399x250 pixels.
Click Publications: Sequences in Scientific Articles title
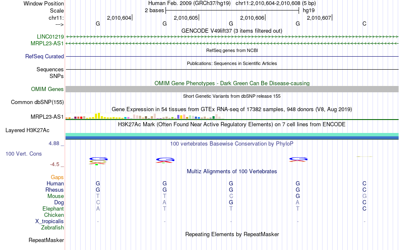click(232, 63)
